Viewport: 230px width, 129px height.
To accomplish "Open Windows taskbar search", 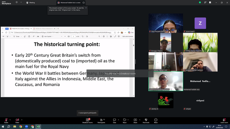I will pyautogui.click(x=9, y=126).
